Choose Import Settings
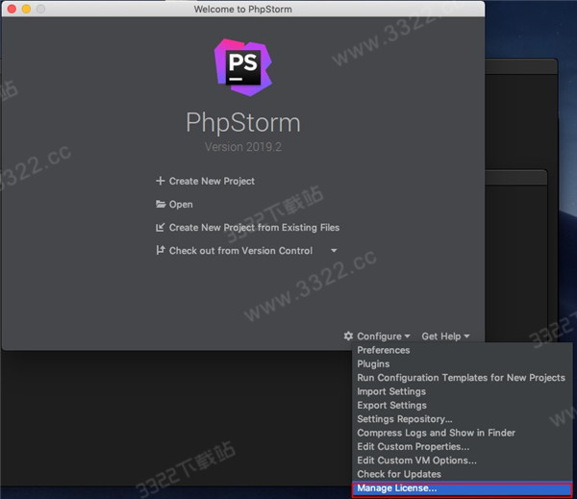 463,391
